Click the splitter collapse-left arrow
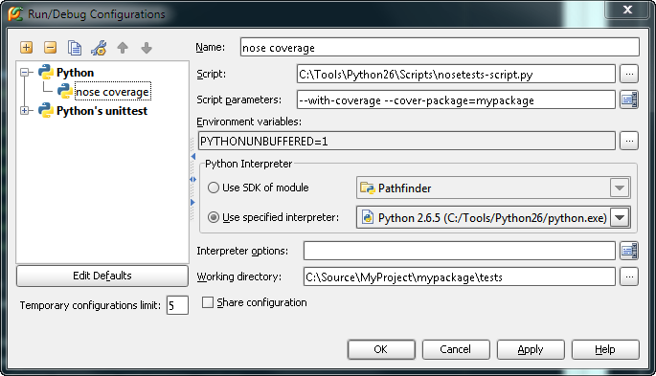Image resolution: width=656 pixels, height=376 pixels. pos(192,156)
